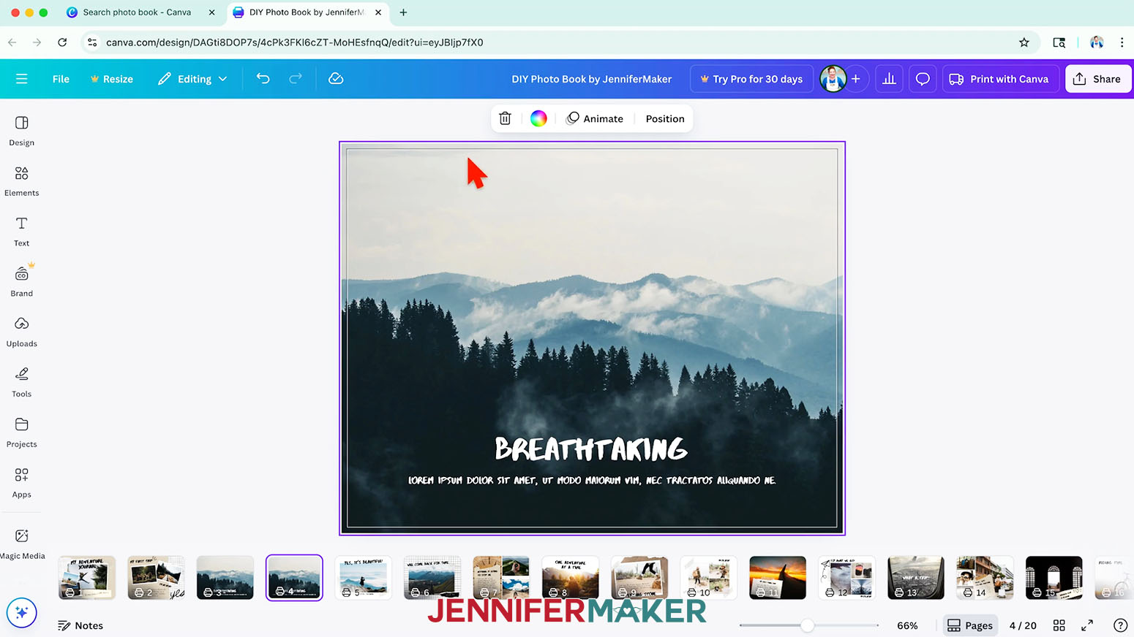Open the hamburger main menu
This screenshot has height=637, width=1134.
tap(21, 79)
